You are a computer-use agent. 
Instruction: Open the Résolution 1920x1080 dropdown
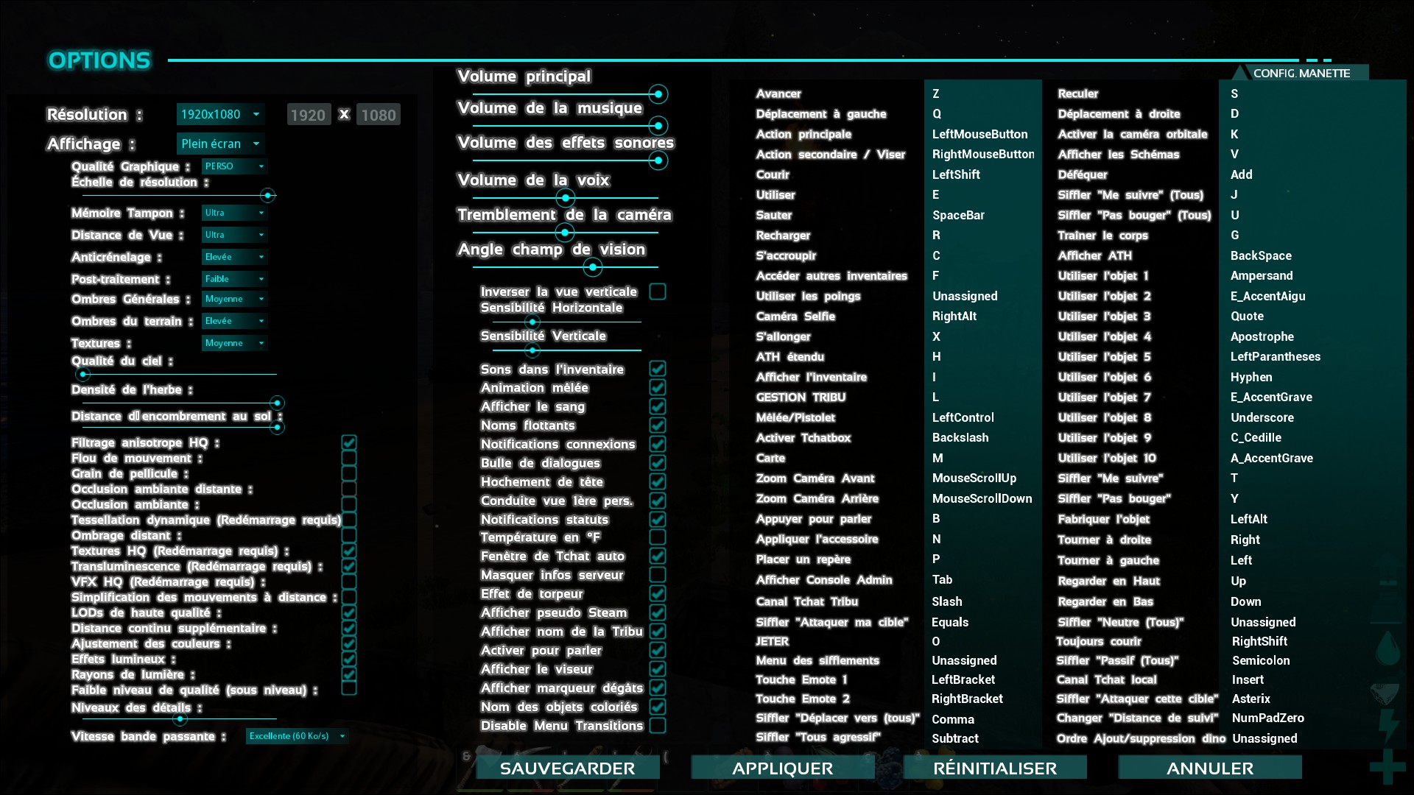pos(220,114)
